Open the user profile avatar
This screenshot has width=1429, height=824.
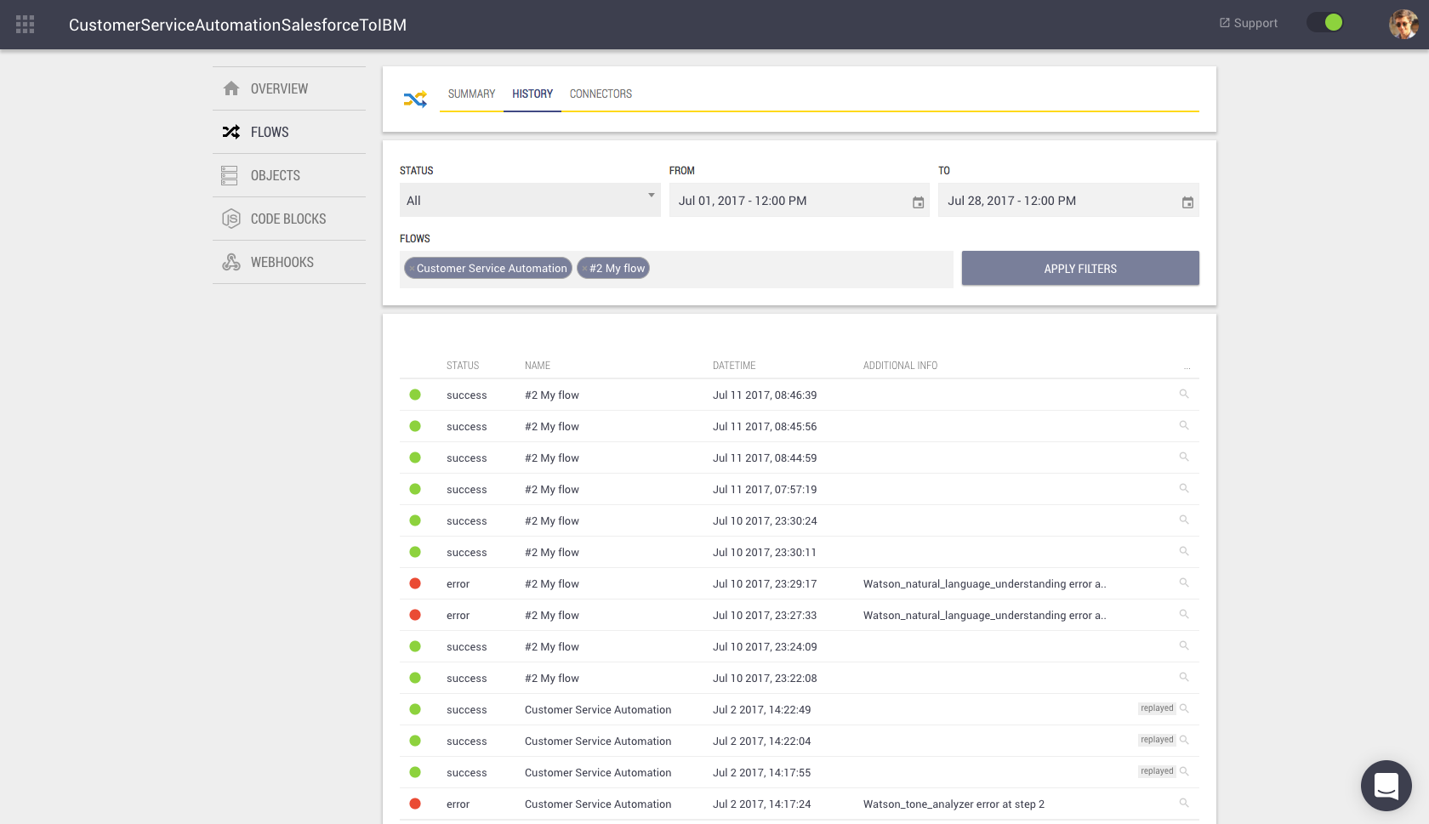[x=1403, y=24]
